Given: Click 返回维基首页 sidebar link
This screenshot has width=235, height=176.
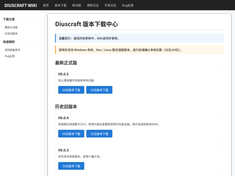Looking at the screenshot, I should (x=13, y=50).
